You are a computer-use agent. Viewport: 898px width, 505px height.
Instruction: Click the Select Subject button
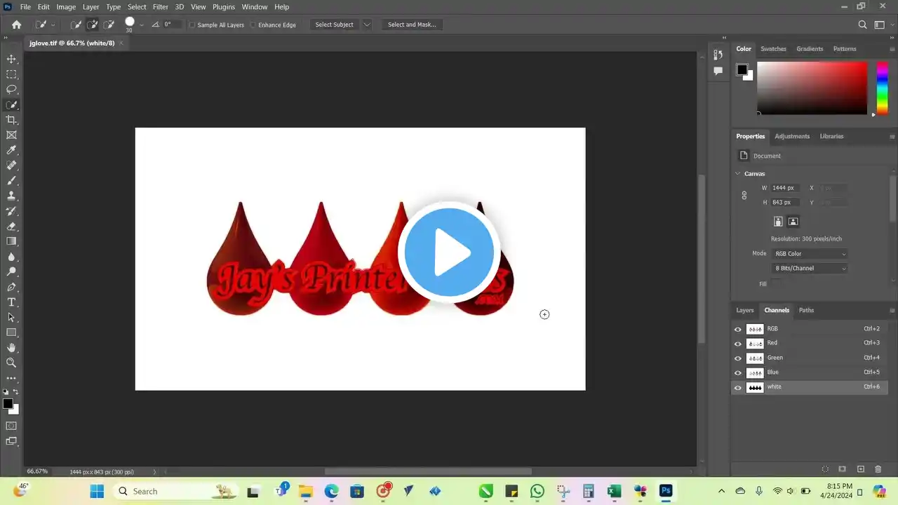tap(334, 25)
